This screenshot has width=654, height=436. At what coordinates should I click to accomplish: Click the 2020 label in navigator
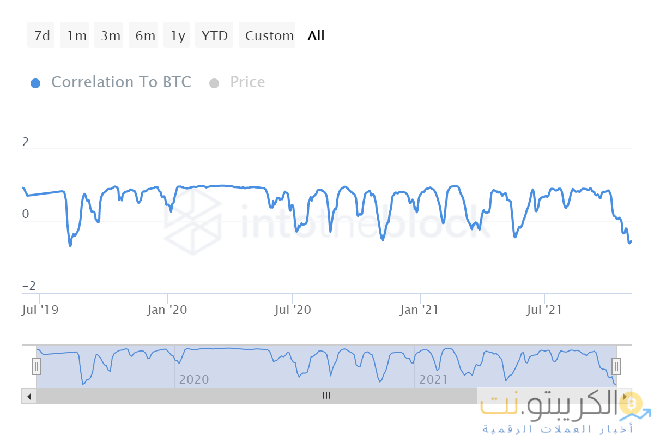tap(194, 379)
